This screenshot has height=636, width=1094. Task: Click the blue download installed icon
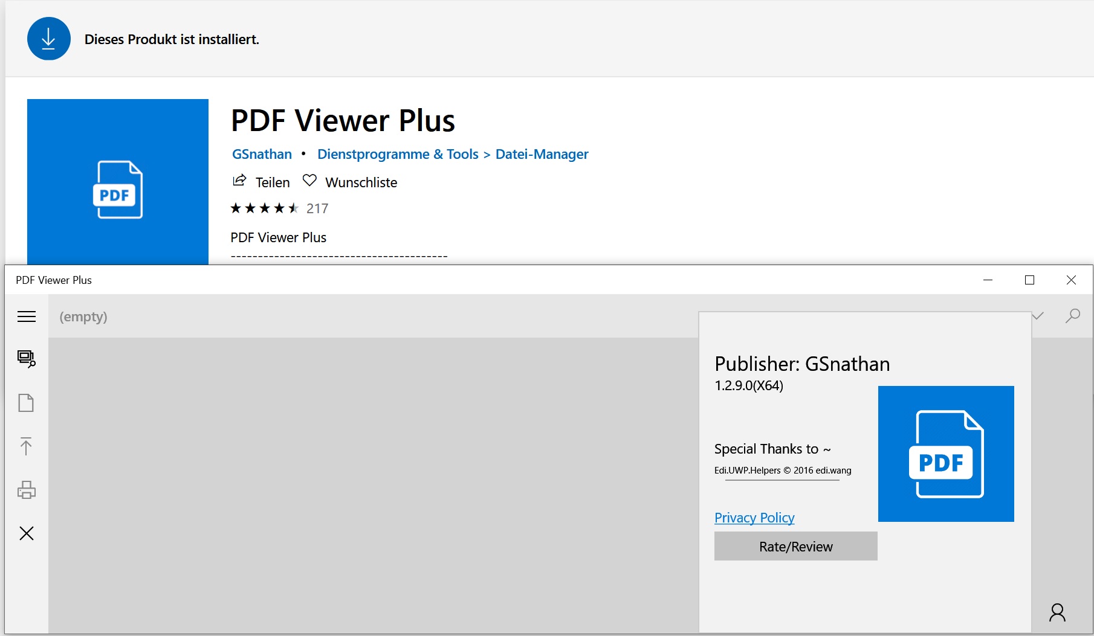click(49, 39)
